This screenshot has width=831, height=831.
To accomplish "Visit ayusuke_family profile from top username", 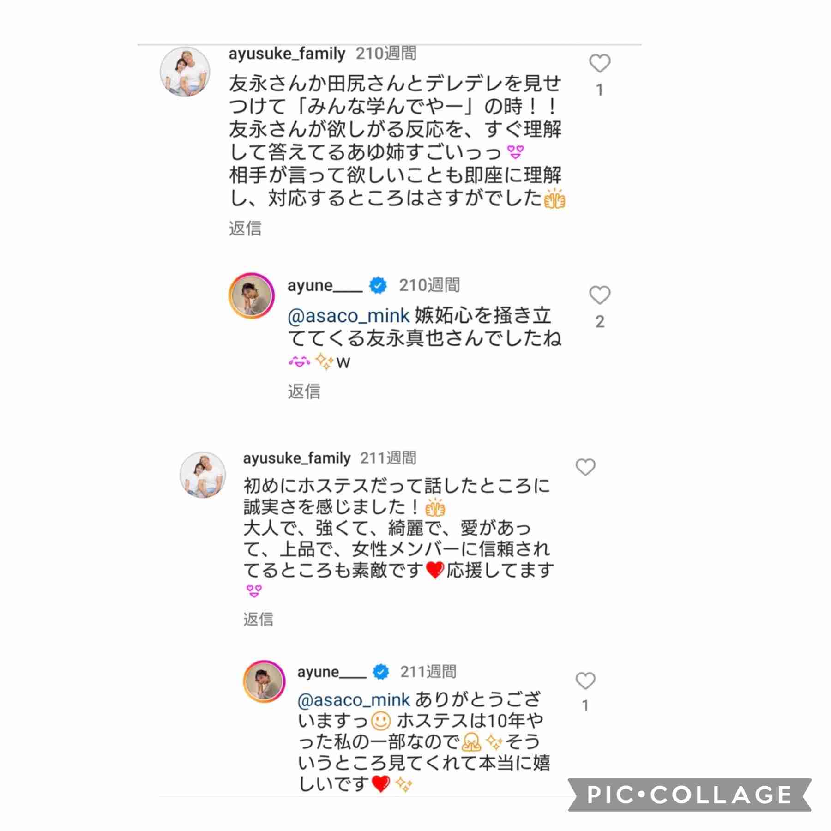I will [287, 54].
